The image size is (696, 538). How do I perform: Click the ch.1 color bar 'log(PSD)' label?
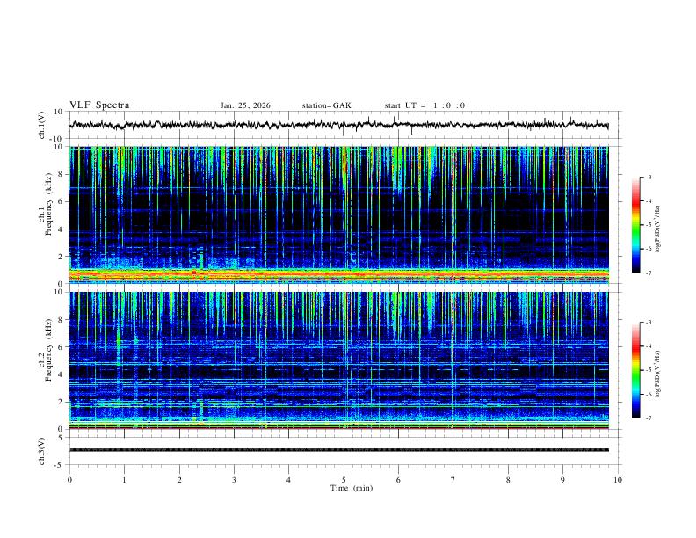pyautogui.click(x=657, y=229)
